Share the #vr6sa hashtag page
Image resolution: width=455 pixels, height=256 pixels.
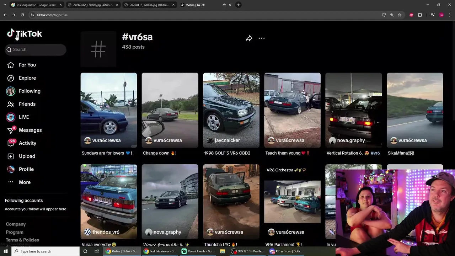pyautogui.click(x=249, y=38)
